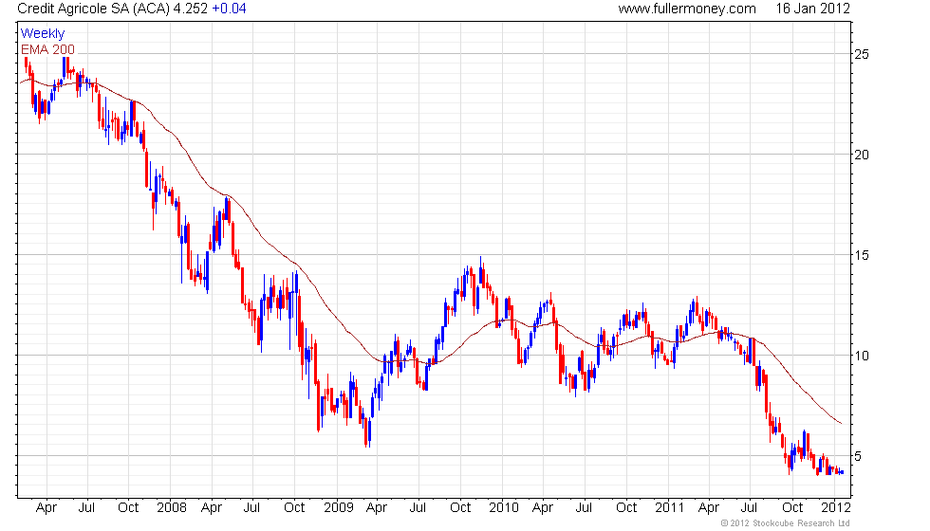Click the 2009 year axis label
930x531 pixels.
coord(338,508)
